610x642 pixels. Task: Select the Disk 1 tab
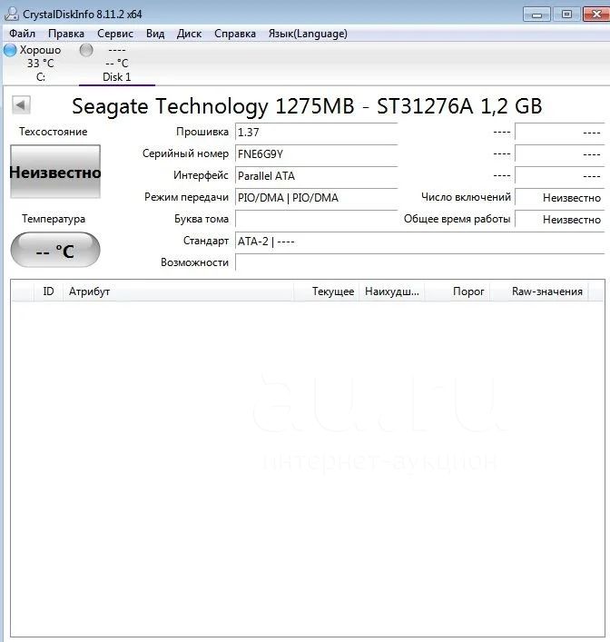point(117,64)
